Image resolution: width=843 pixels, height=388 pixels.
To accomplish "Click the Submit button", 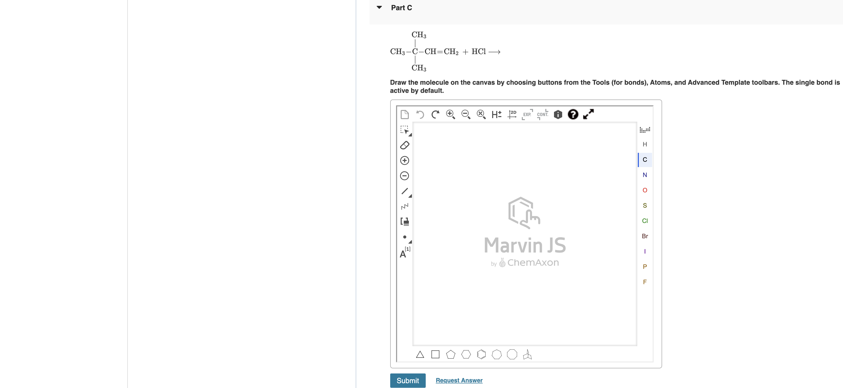I will (408, 380).
